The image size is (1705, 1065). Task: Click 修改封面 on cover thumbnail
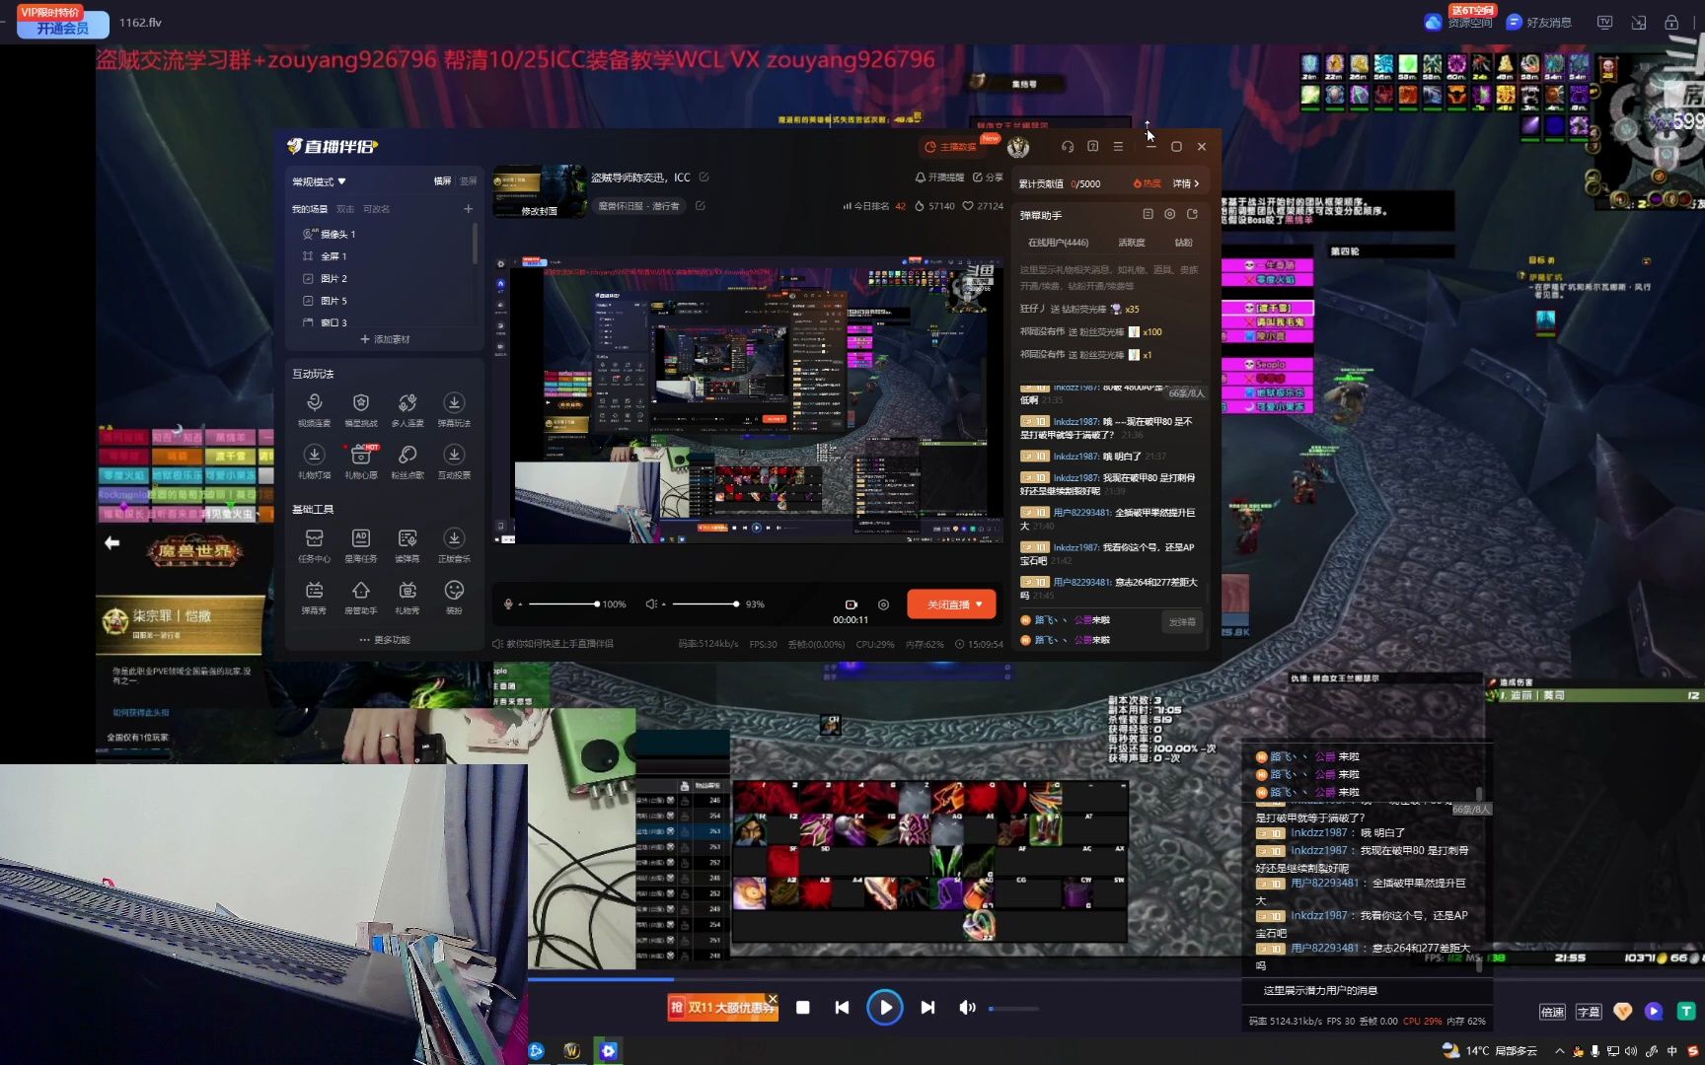(539, 211)
